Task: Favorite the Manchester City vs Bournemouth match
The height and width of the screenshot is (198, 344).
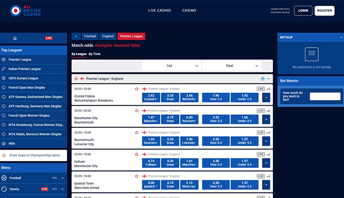Action: (x=137, y=111)
